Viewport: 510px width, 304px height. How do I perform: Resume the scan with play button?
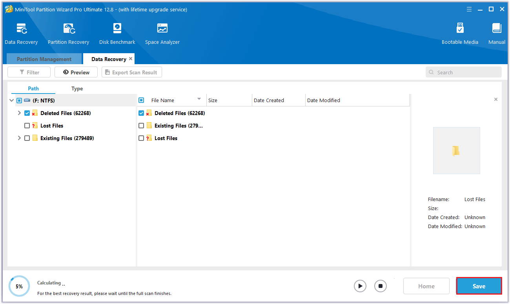(x=360, y=286)
